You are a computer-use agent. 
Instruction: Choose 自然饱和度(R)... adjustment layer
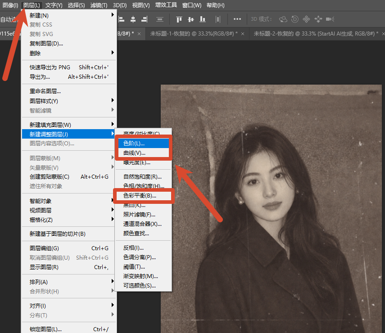pos(144,177)
